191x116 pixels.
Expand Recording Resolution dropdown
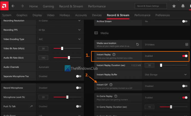[x=79, y=21]
